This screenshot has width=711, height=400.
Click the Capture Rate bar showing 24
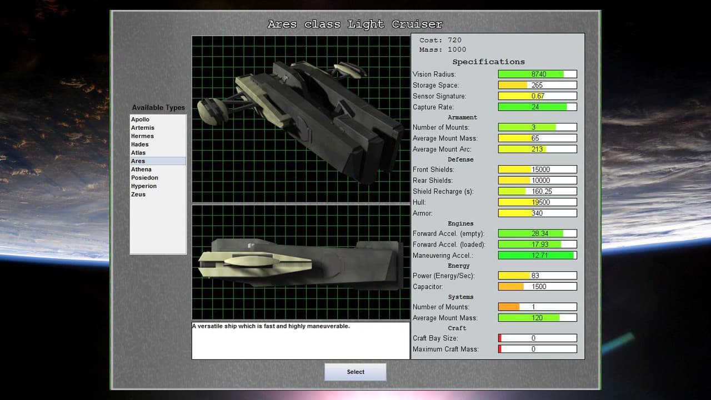click(538, 107)
